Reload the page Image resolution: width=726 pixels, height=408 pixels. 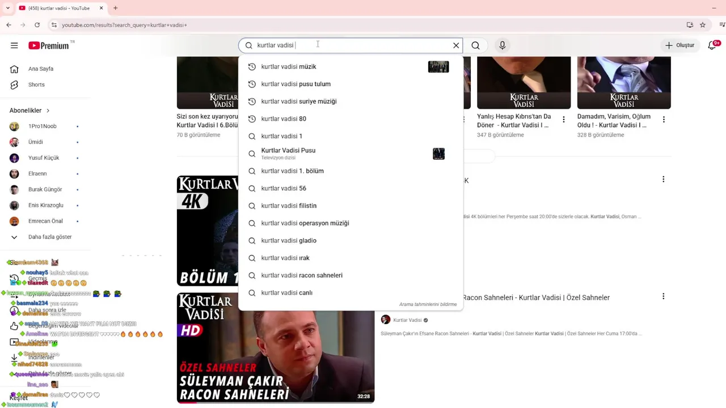37,25
